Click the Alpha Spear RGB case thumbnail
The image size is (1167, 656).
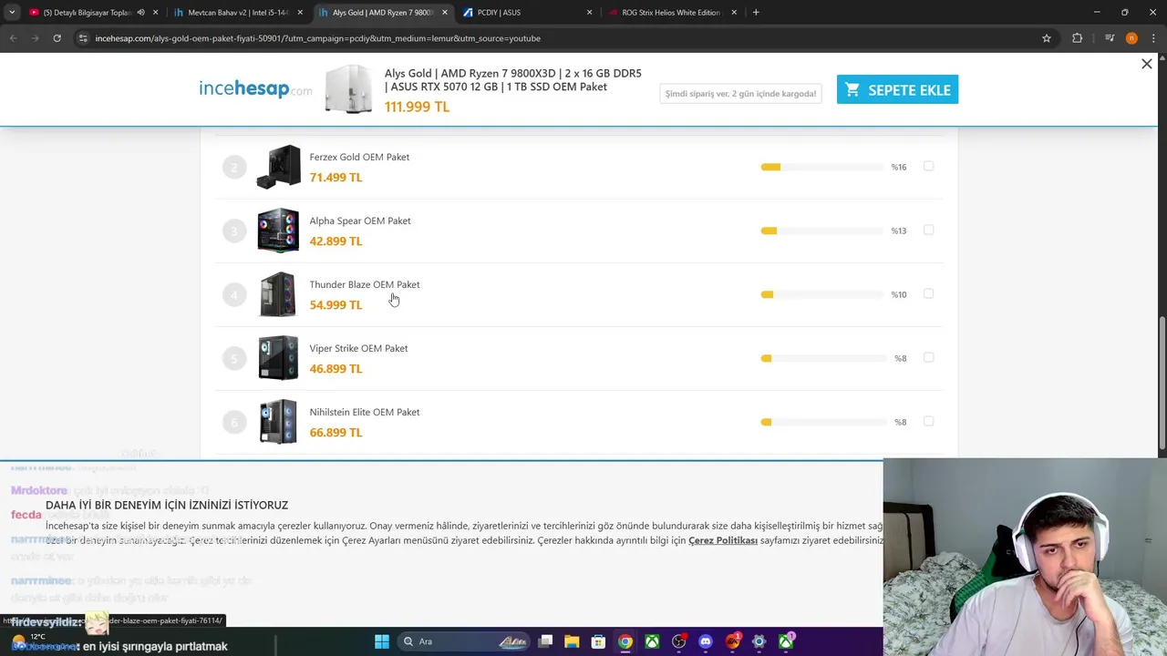point(278,231)
